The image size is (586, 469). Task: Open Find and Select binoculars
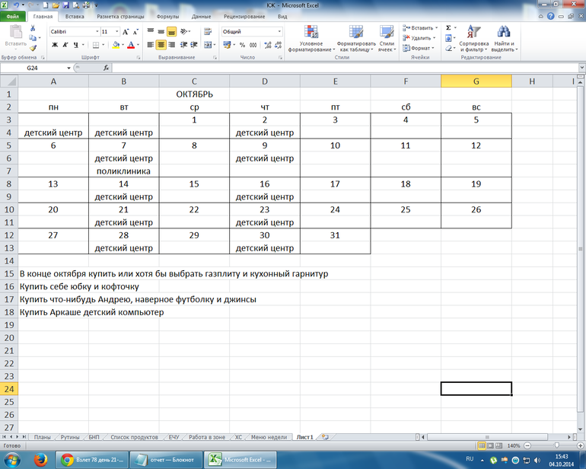[x=504, y=38]
